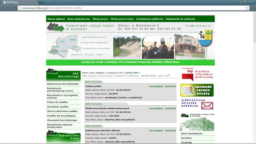Open offer StPr/14/0307 header

[x=94, y=126]
